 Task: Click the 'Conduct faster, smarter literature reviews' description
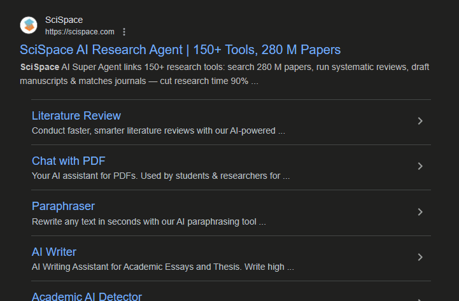click(158, 130)
